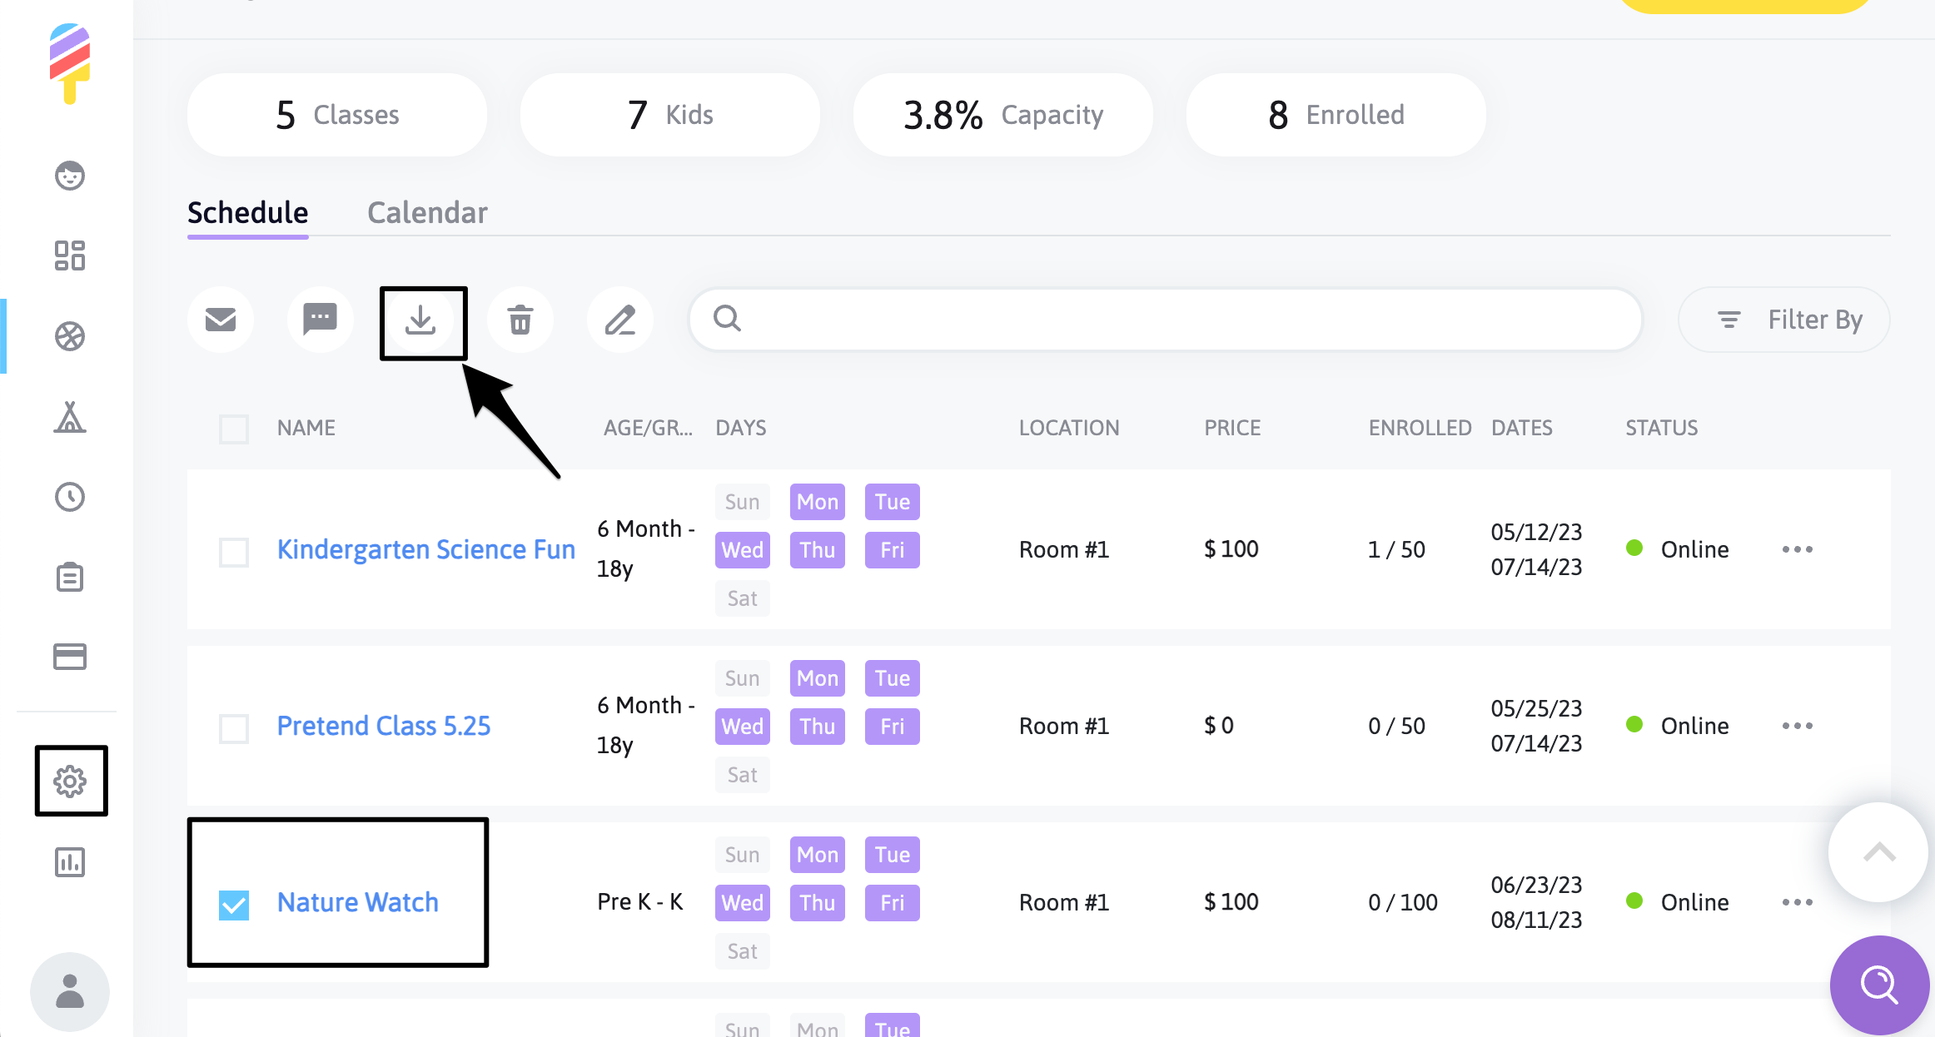Open the row menu for Nature Watch

coord(1798,901)
